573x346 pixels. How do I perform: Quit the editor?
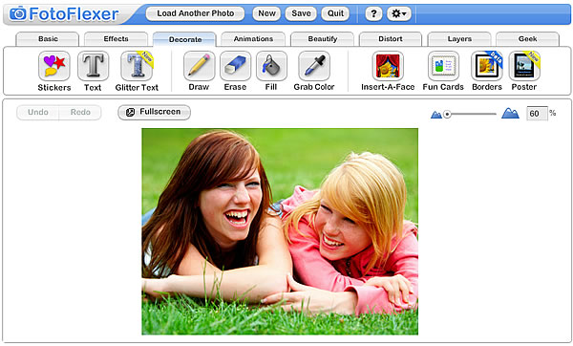pyautogui.click(x=335, y=14)
